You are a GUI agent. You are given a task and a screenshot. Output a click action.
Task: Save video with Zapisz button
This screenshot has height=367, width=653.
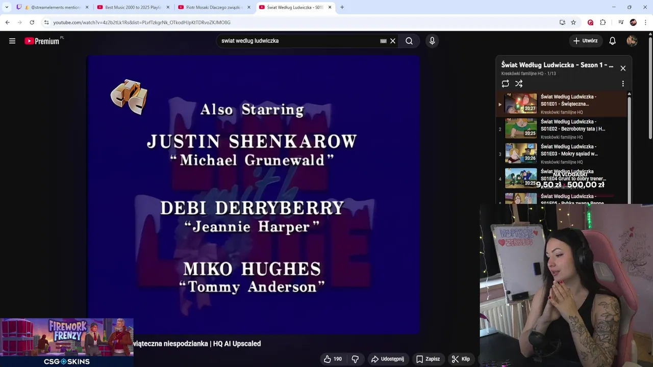[x=428, y=359]
